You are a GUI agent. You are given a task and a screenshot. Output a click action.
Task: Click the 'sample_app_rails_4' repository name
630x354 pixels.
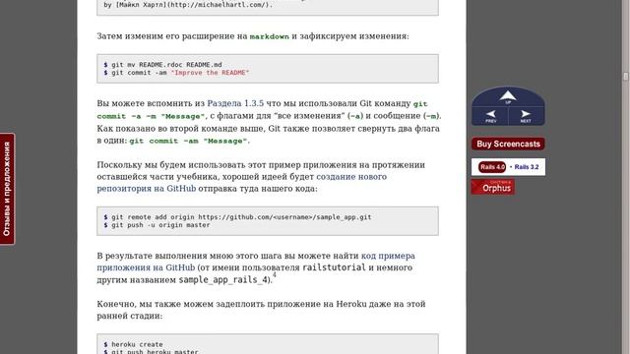[223, 279]
